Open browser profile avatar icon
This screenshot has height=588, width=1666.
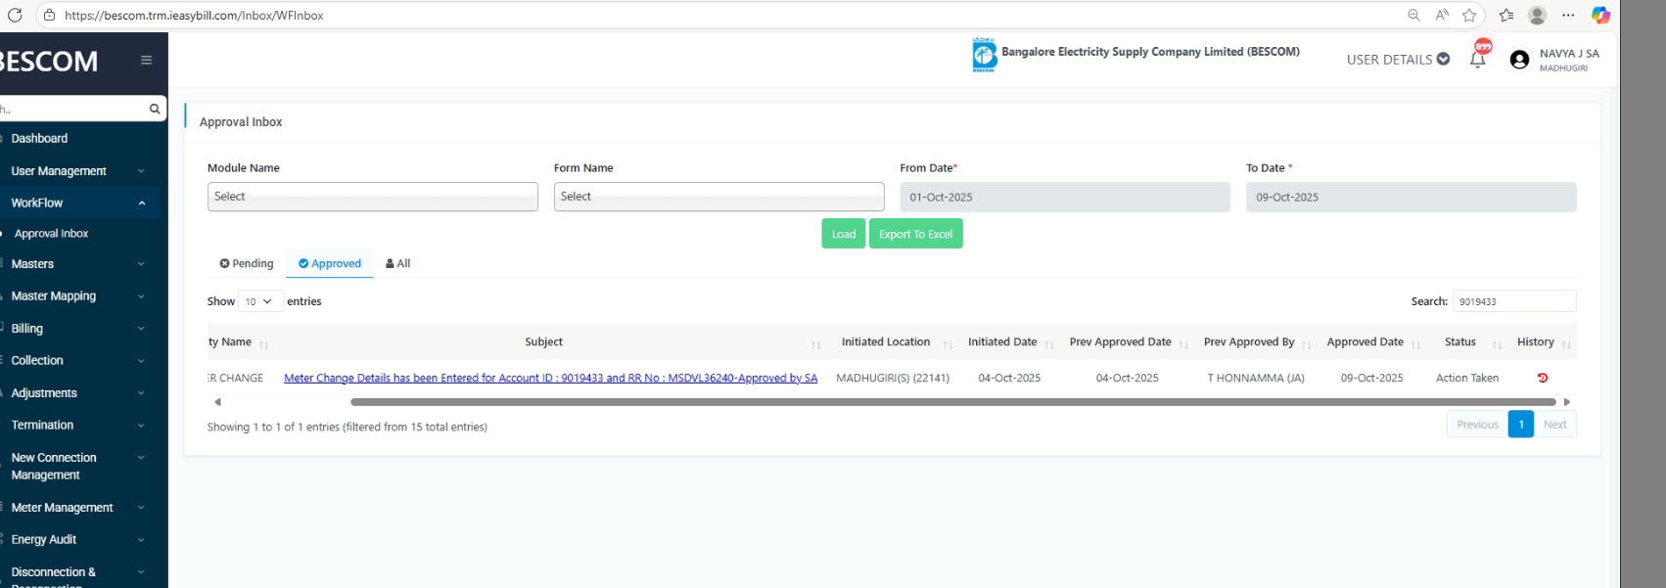[1537, 15]
